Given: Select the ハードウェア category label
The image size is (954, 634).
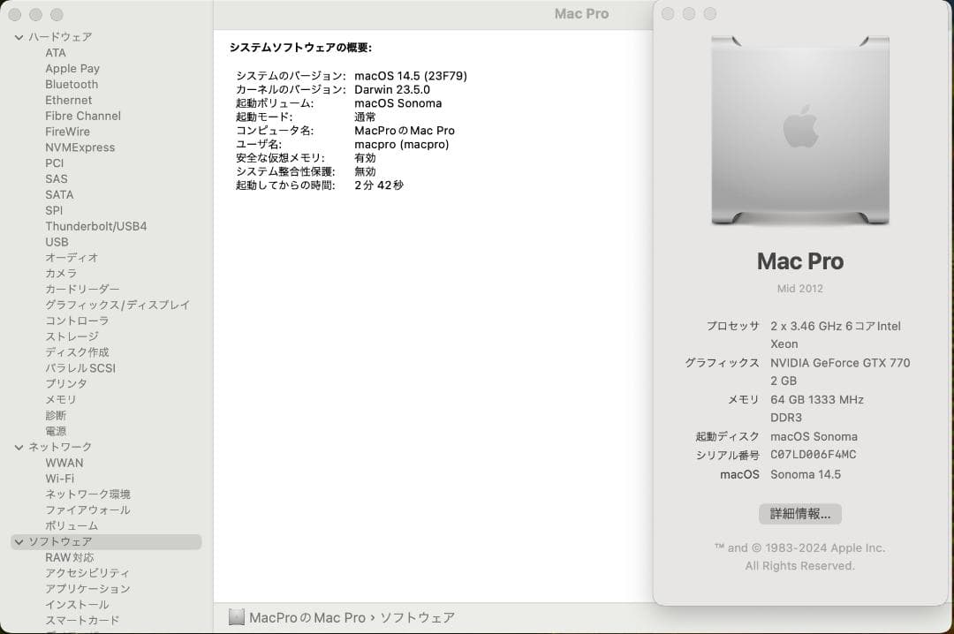Looking at the screenshot, I should [x=60, y=37].
